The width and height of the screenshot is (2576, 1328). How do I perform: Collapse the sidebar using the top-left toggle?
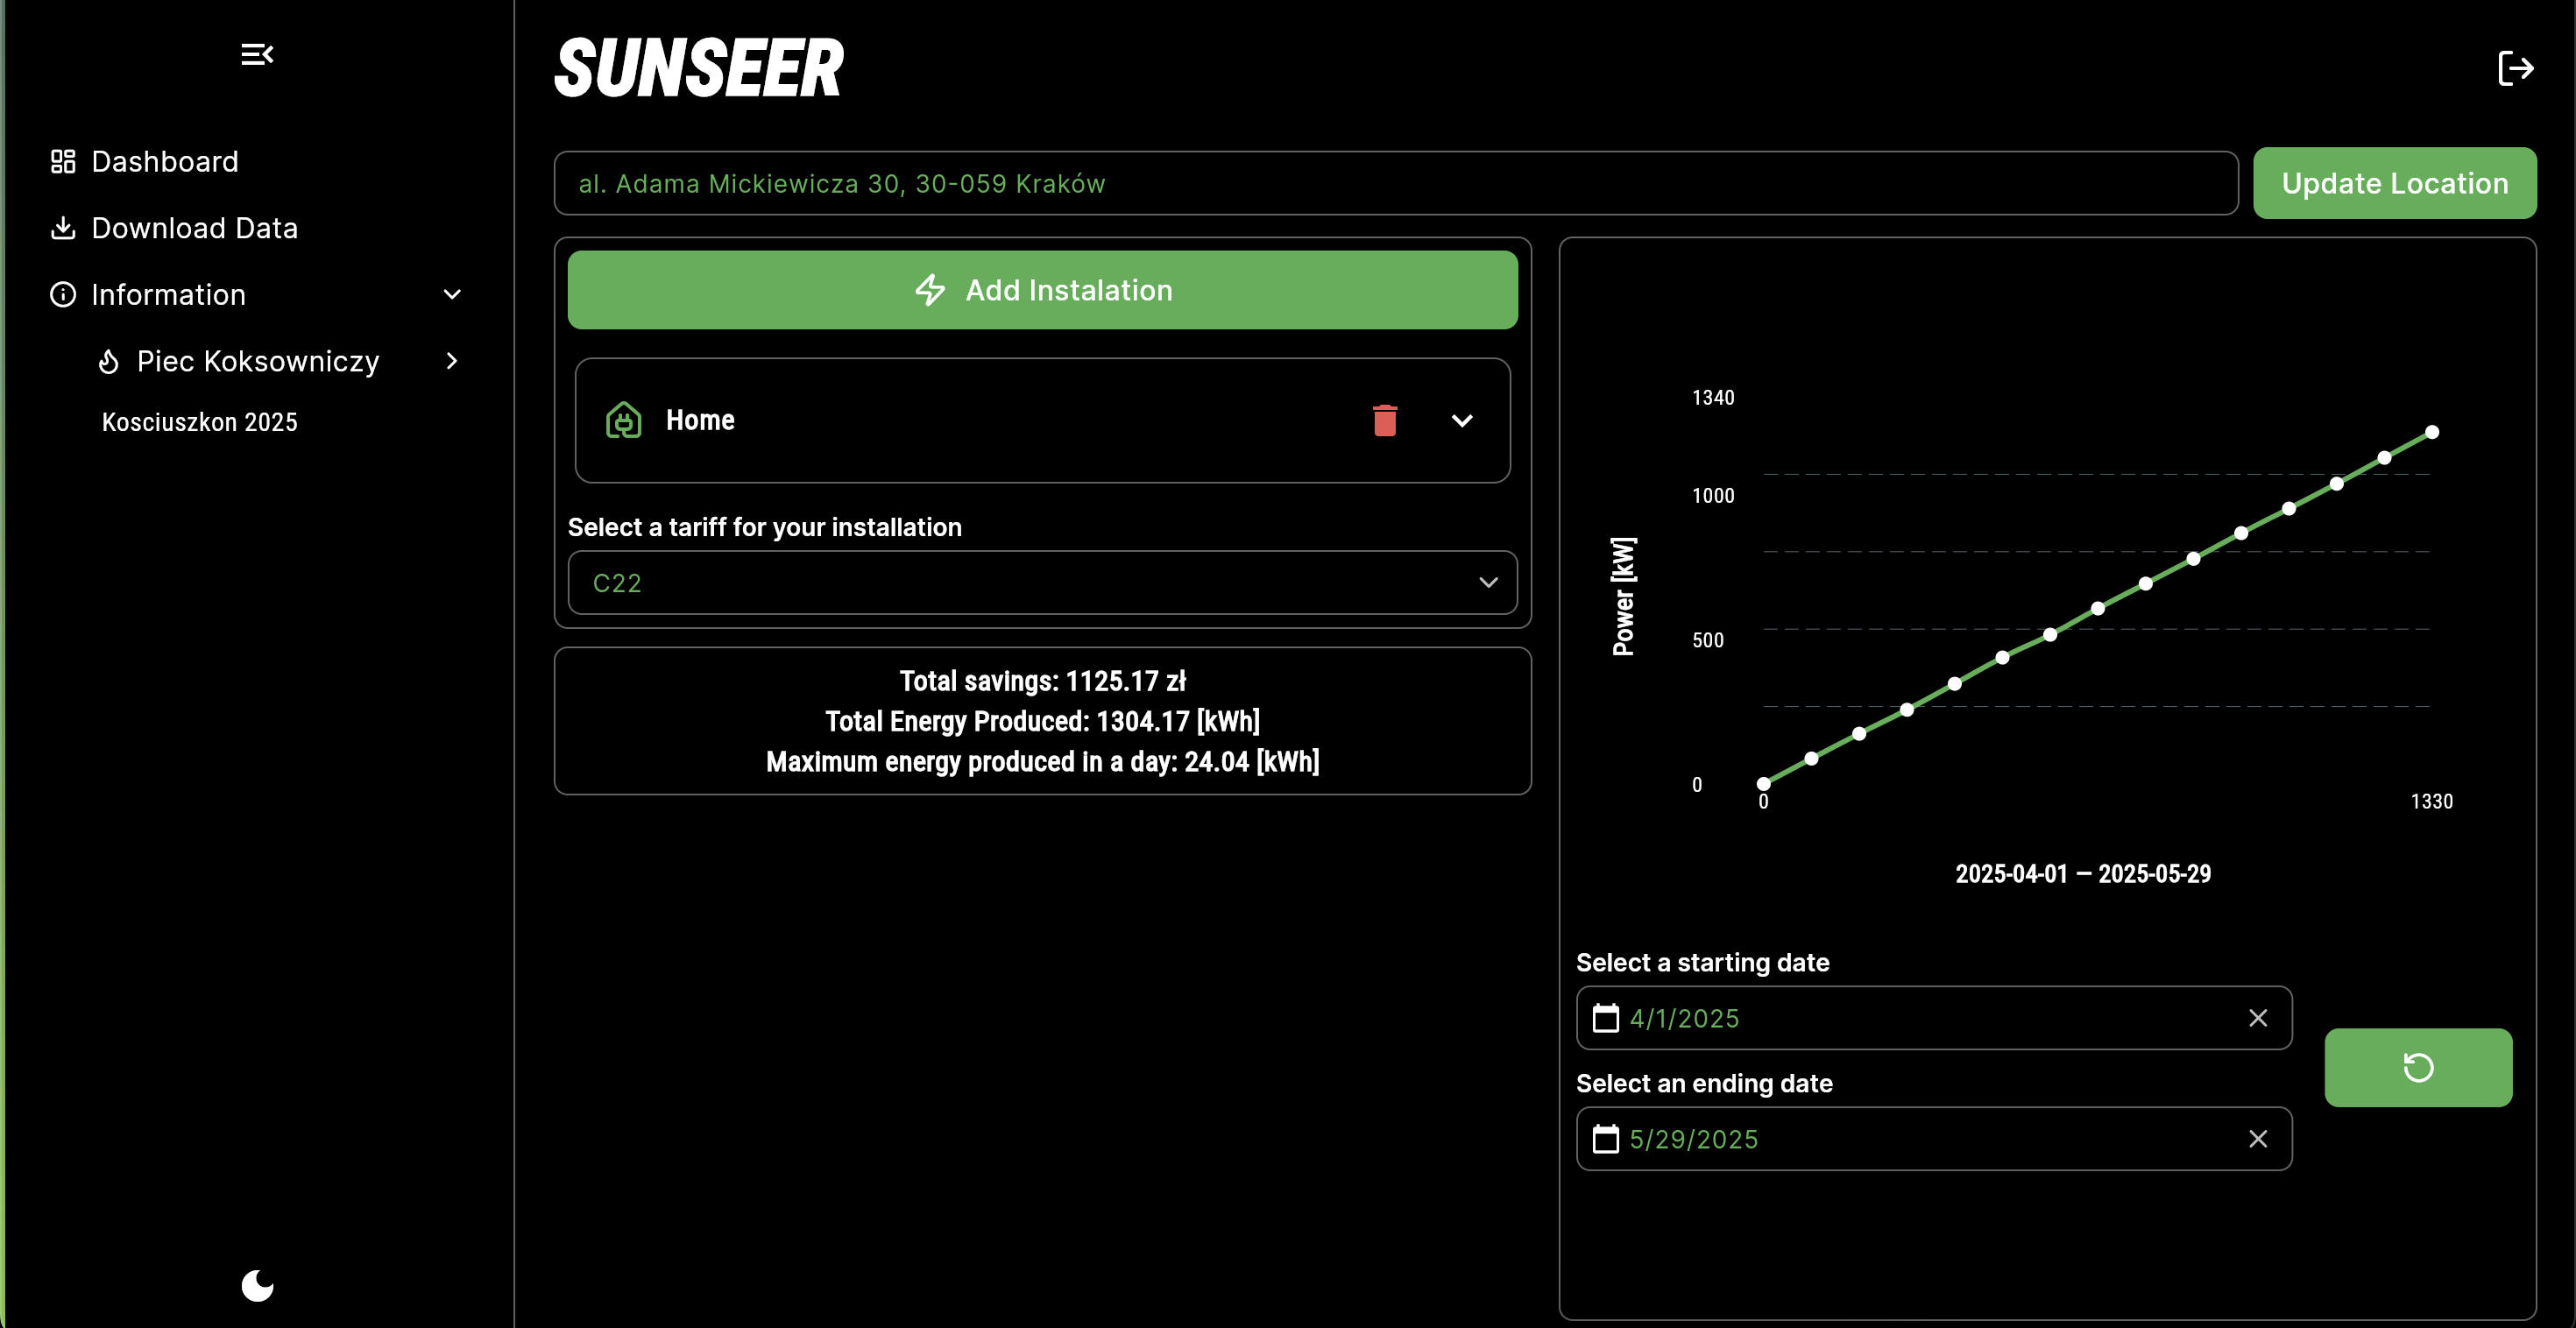257,54
